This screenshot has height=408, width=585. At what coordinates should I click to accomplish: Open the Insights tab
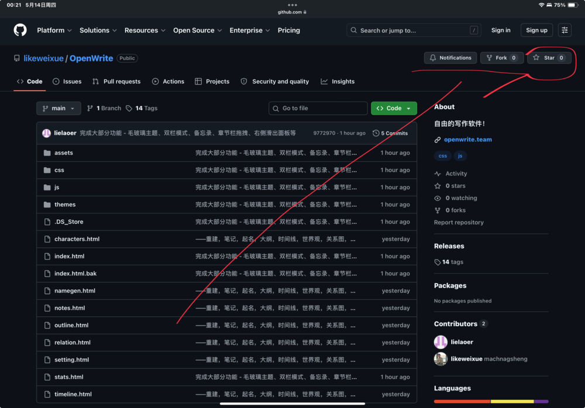pyautogui.click(x=338, y=81)
